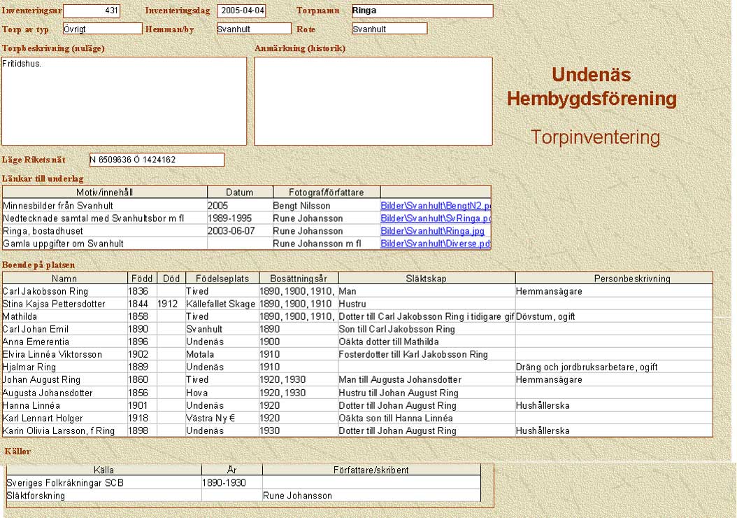Viewport: 737px width, 518px height.
Task: Select the Torp av typ field
Action: click(102, 29)
